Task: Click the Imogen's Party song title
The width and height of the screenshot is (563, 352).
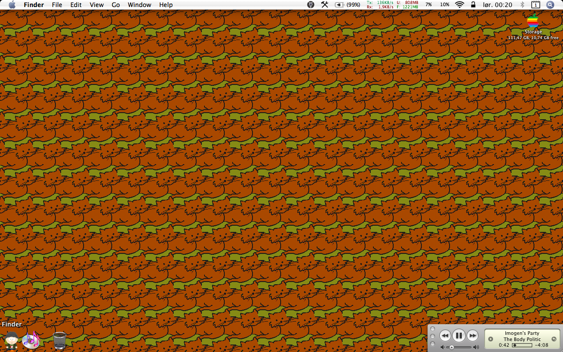Action: tap(522, 334)
